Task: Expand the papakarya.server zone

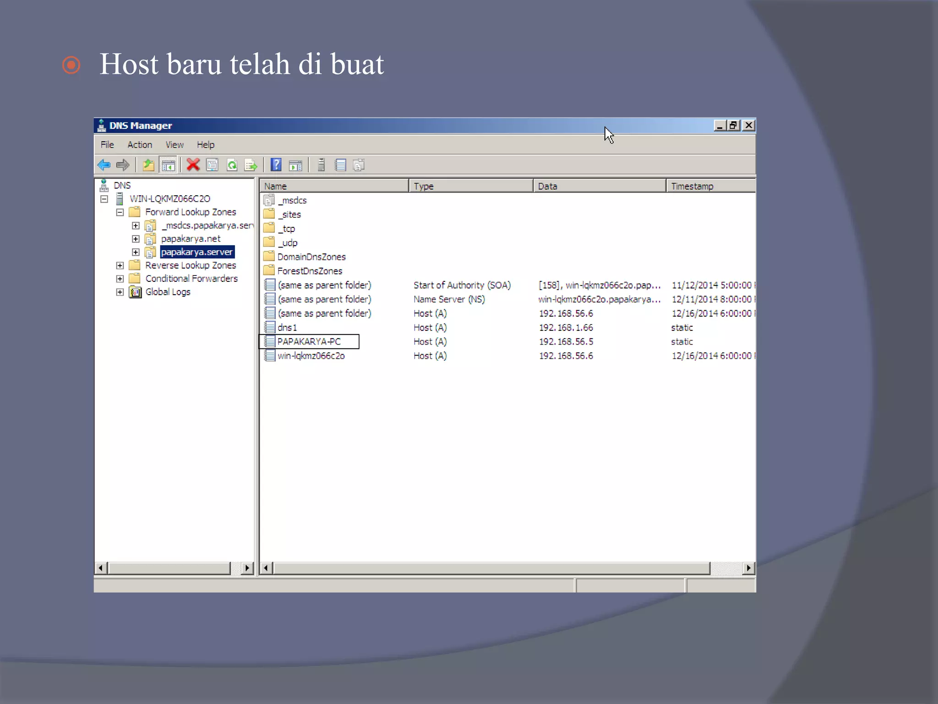Action: [x=136, y=252]
